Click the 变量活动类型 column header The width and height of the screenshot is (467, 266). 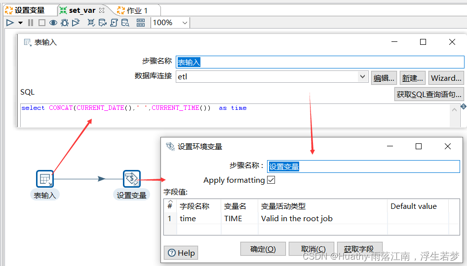point(323,206)
